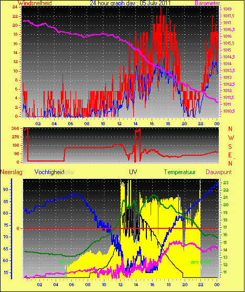The image size is (245, 292).
Task: Click 85 on the blue Vochtigheid scale
Action: pos(6,202)
